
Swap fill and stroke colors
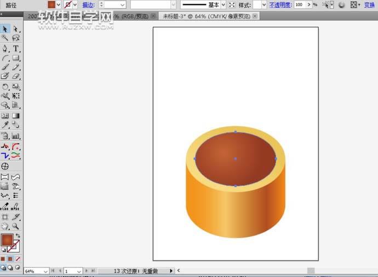coord(18,235)
